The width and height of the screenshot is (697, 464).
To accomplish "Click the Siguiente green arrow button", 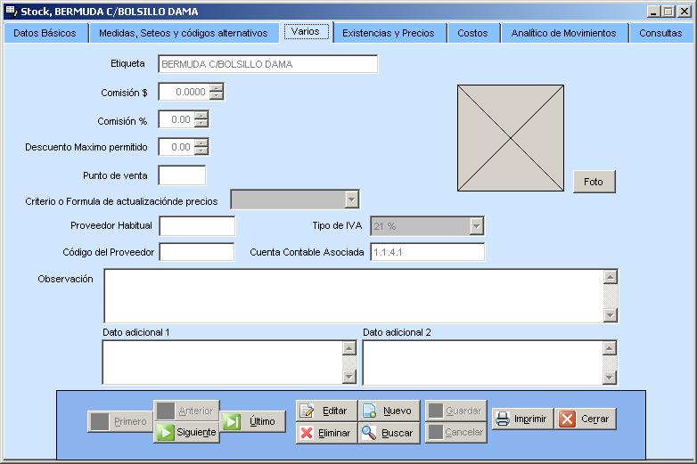I will click(x=186, y=433).
